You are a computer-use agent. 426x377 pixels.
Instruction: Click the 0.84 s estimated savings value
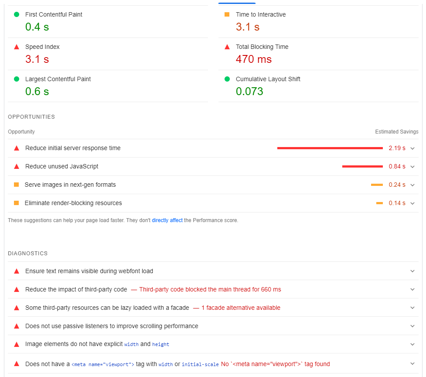click(397, 166)
